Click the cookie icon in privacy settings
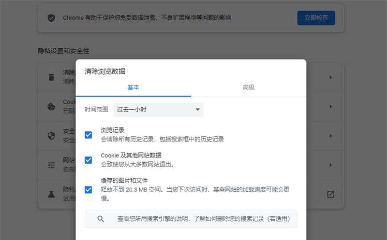387x240 pixels. coord(51,107)
